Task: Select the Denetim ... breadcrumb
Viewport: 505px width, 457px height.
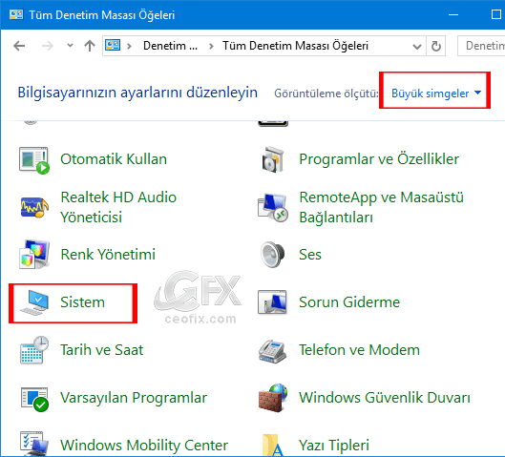Action: click(x=170, y=46)
